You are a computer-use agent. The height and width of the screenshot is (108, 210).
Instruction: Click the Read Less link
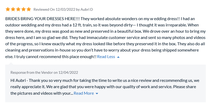click(x=106, y=56)
